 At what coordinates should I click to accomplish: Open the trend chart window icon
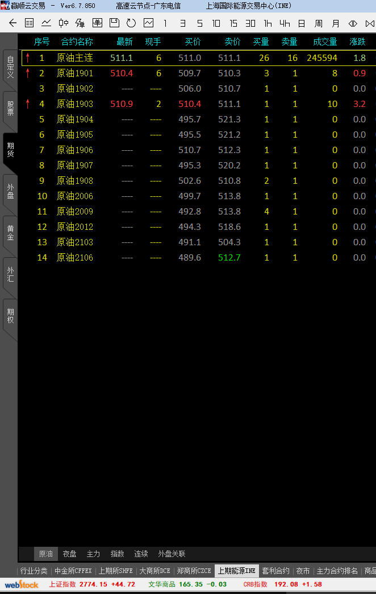click(149, 23)
